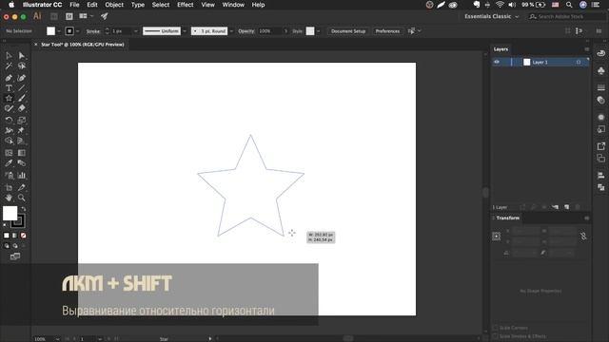Enable Scale Corners checkbox

click(495, 328)
